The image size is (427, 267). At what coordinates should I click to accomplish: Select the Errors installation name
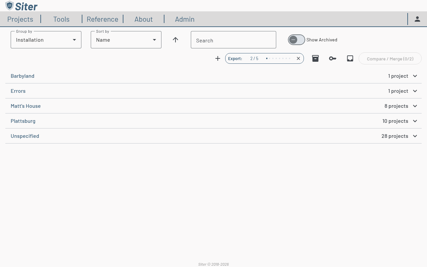(x=18, y=91)
